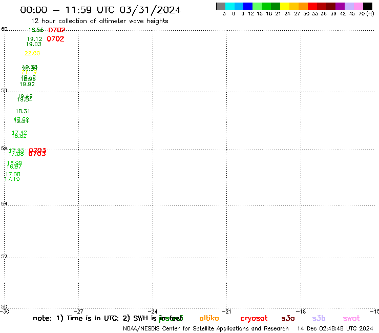This screenshot has width=379, height=333.
Task: Select the pure blue swatch in the color scale
Action: 248,6
